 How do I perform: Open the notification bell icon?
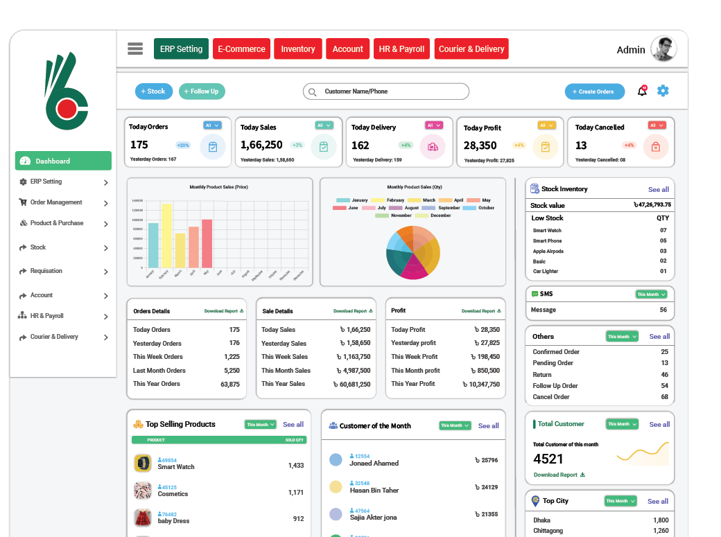[x=642, y=91]
